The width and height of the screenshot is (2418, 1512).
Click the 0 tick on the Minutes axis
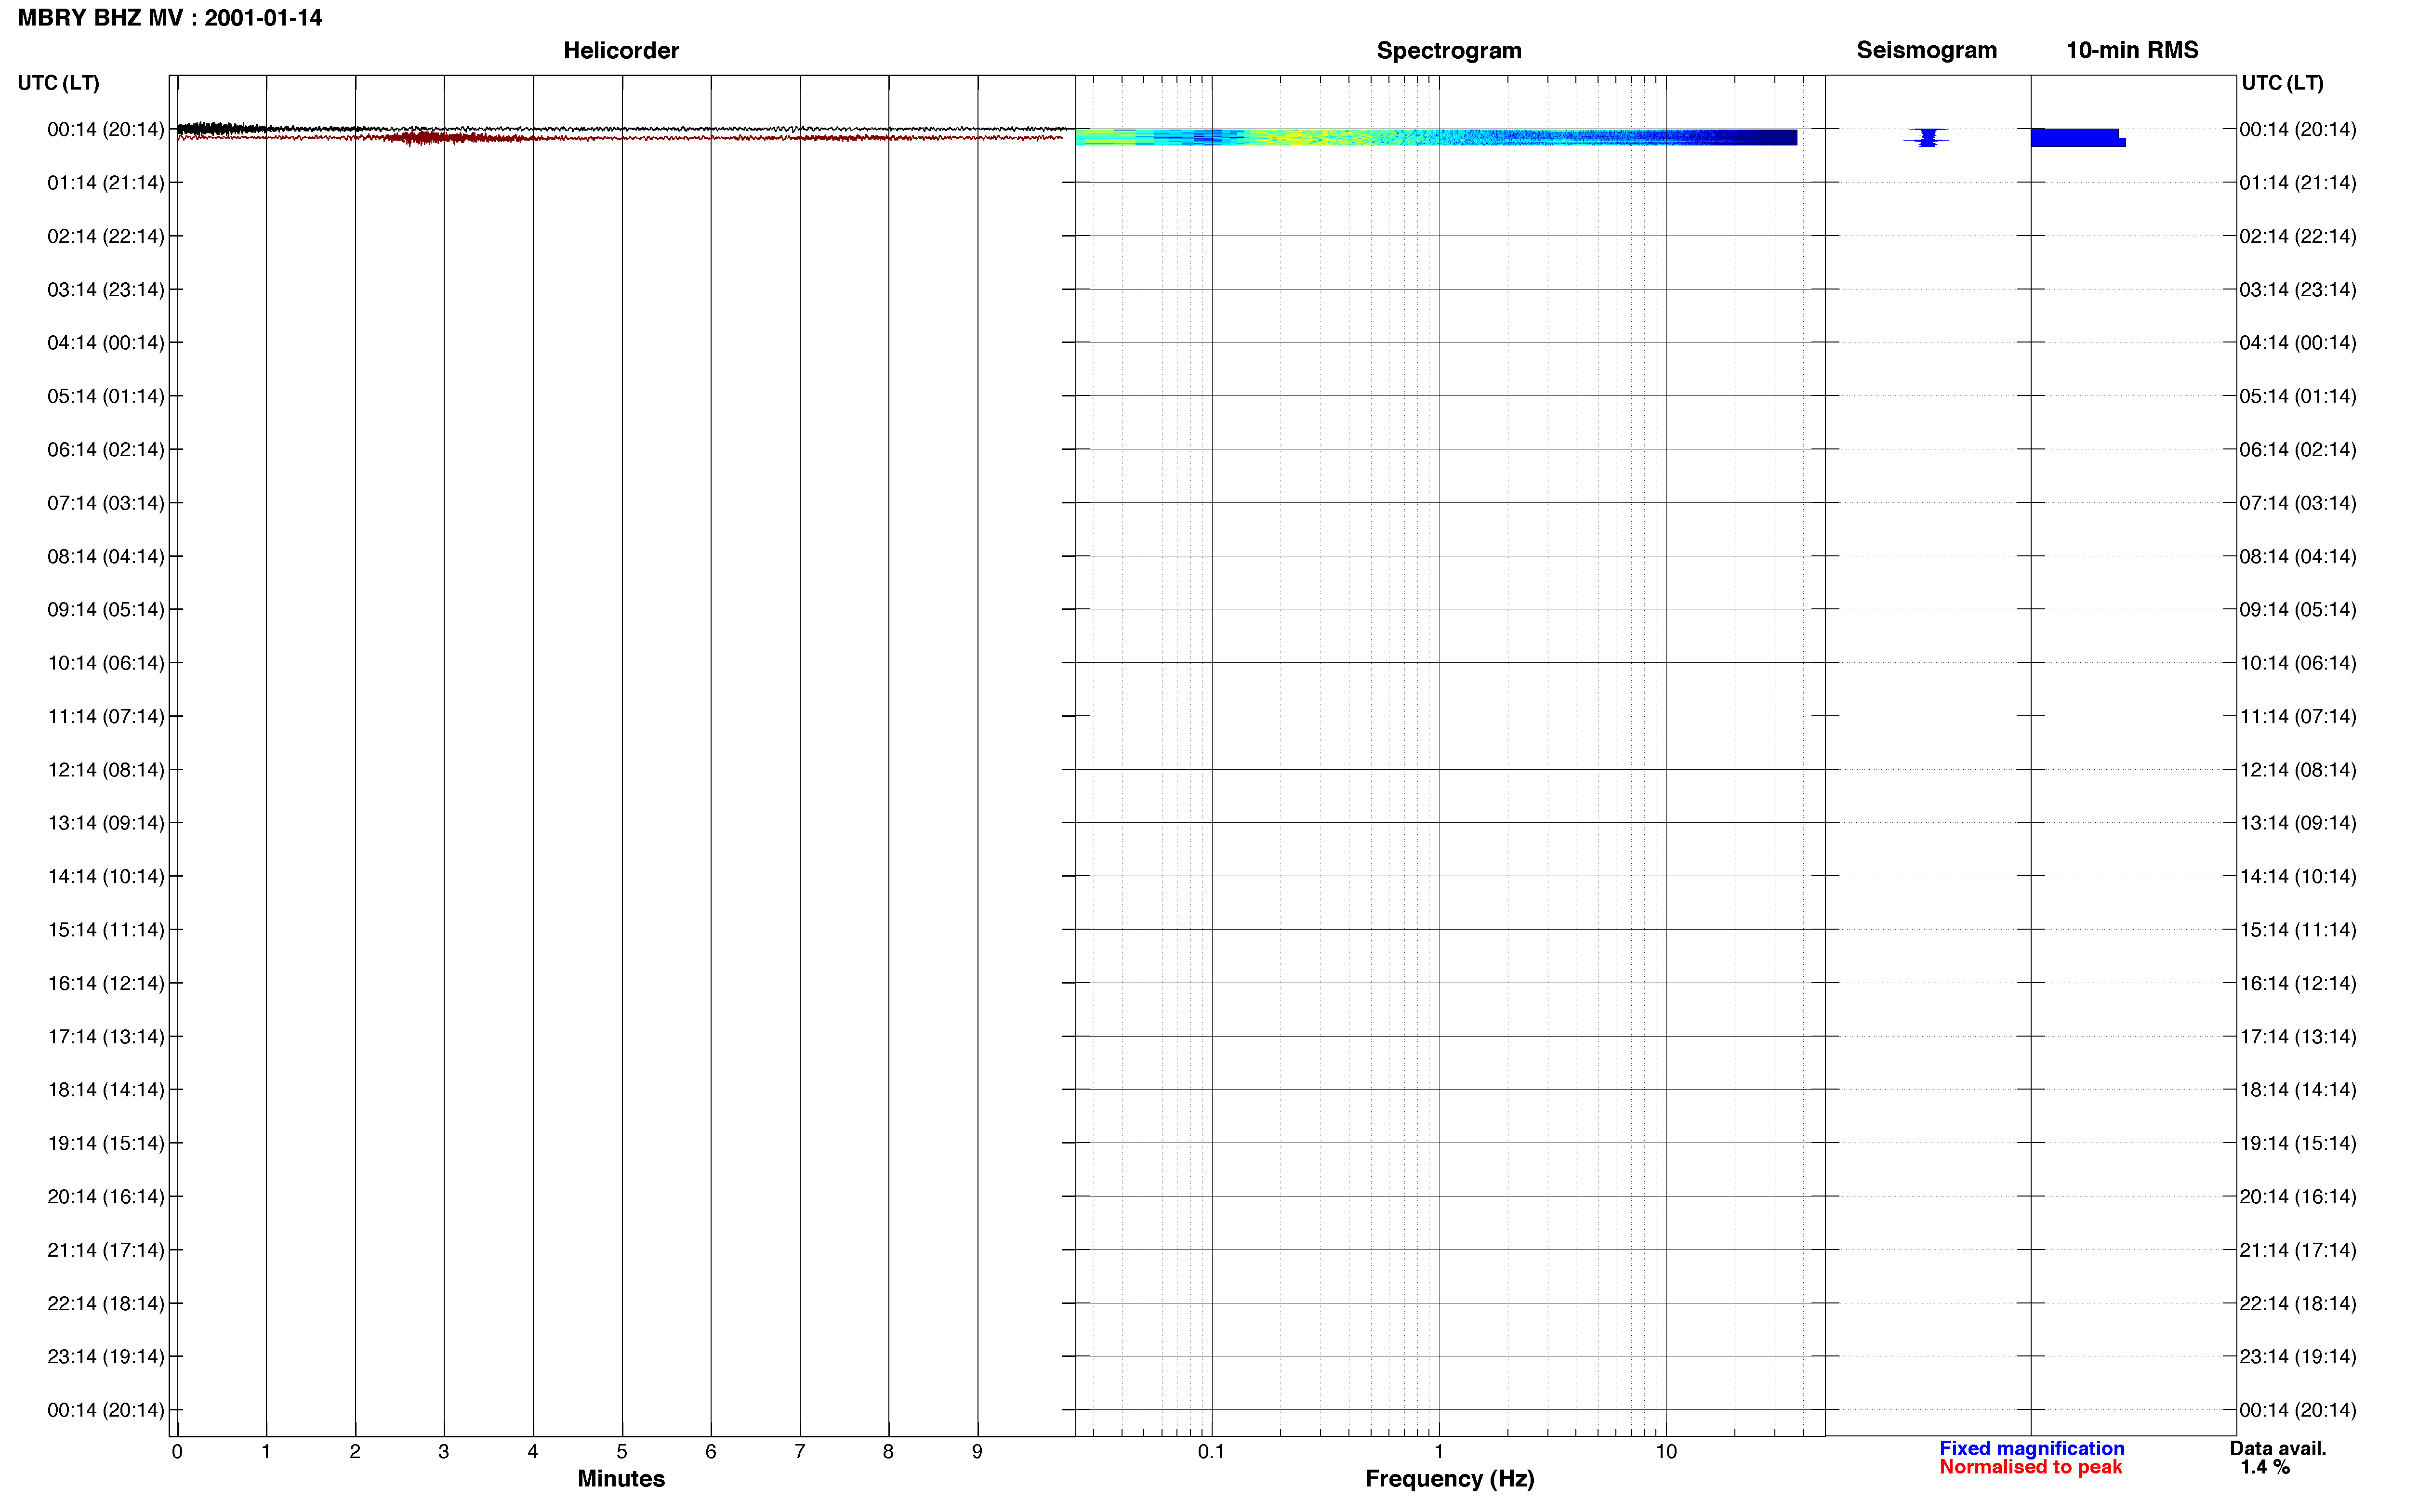(x=177, y=1451)
